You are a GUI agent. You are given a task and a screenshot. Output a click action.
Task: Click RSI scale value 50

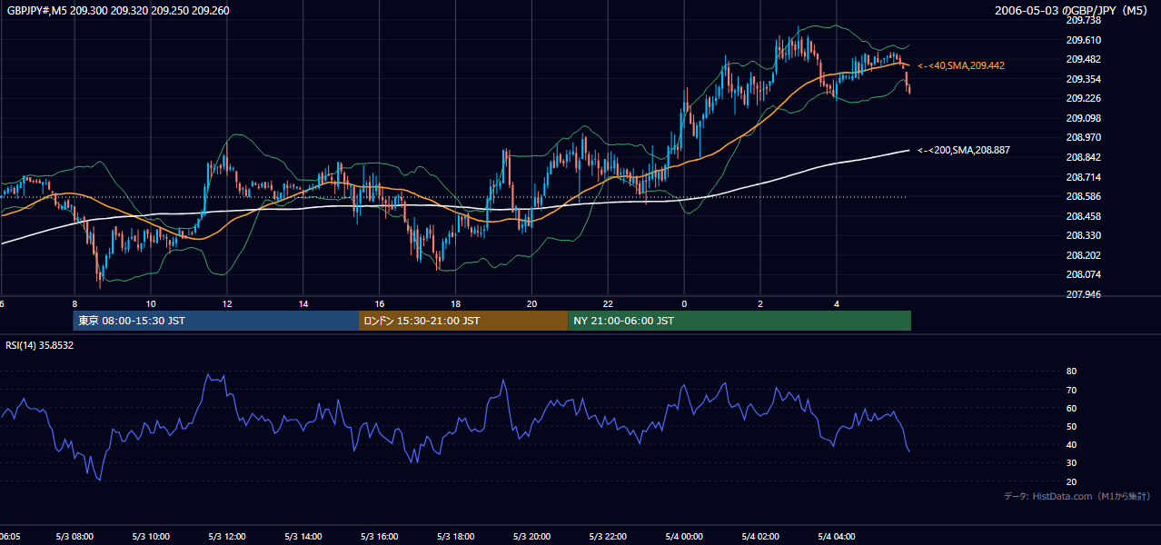pyautogui.click(x=1071, y=426)
